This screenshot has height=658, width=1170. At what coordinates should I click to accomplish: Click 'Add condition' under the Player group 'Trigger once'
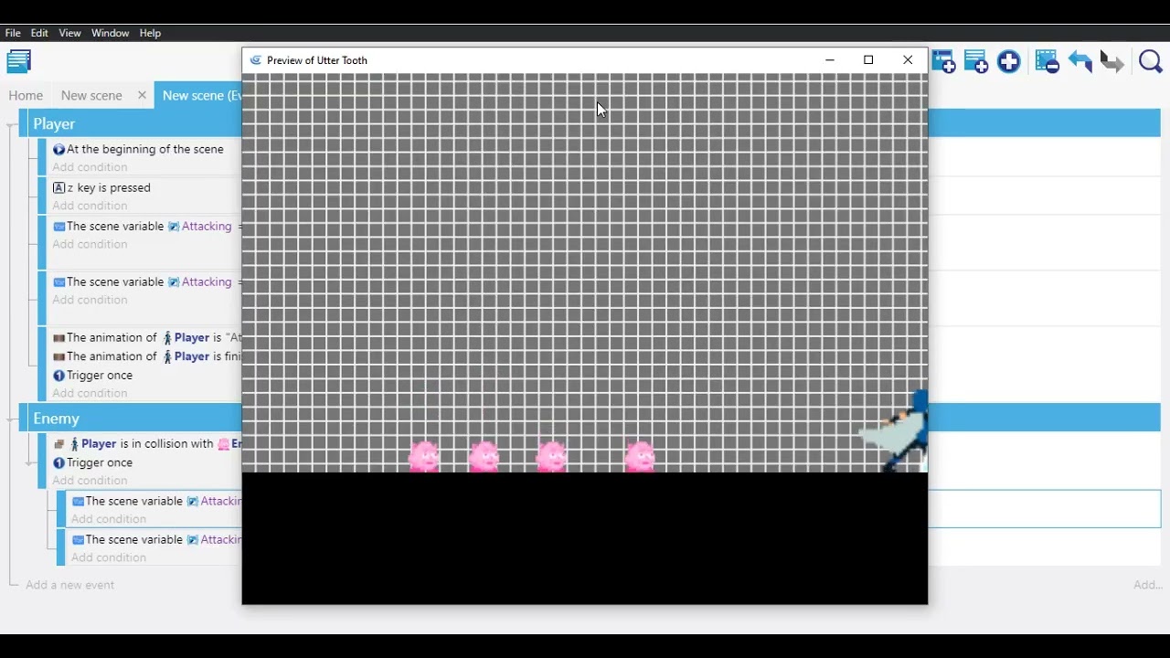(x=90, y=393)
